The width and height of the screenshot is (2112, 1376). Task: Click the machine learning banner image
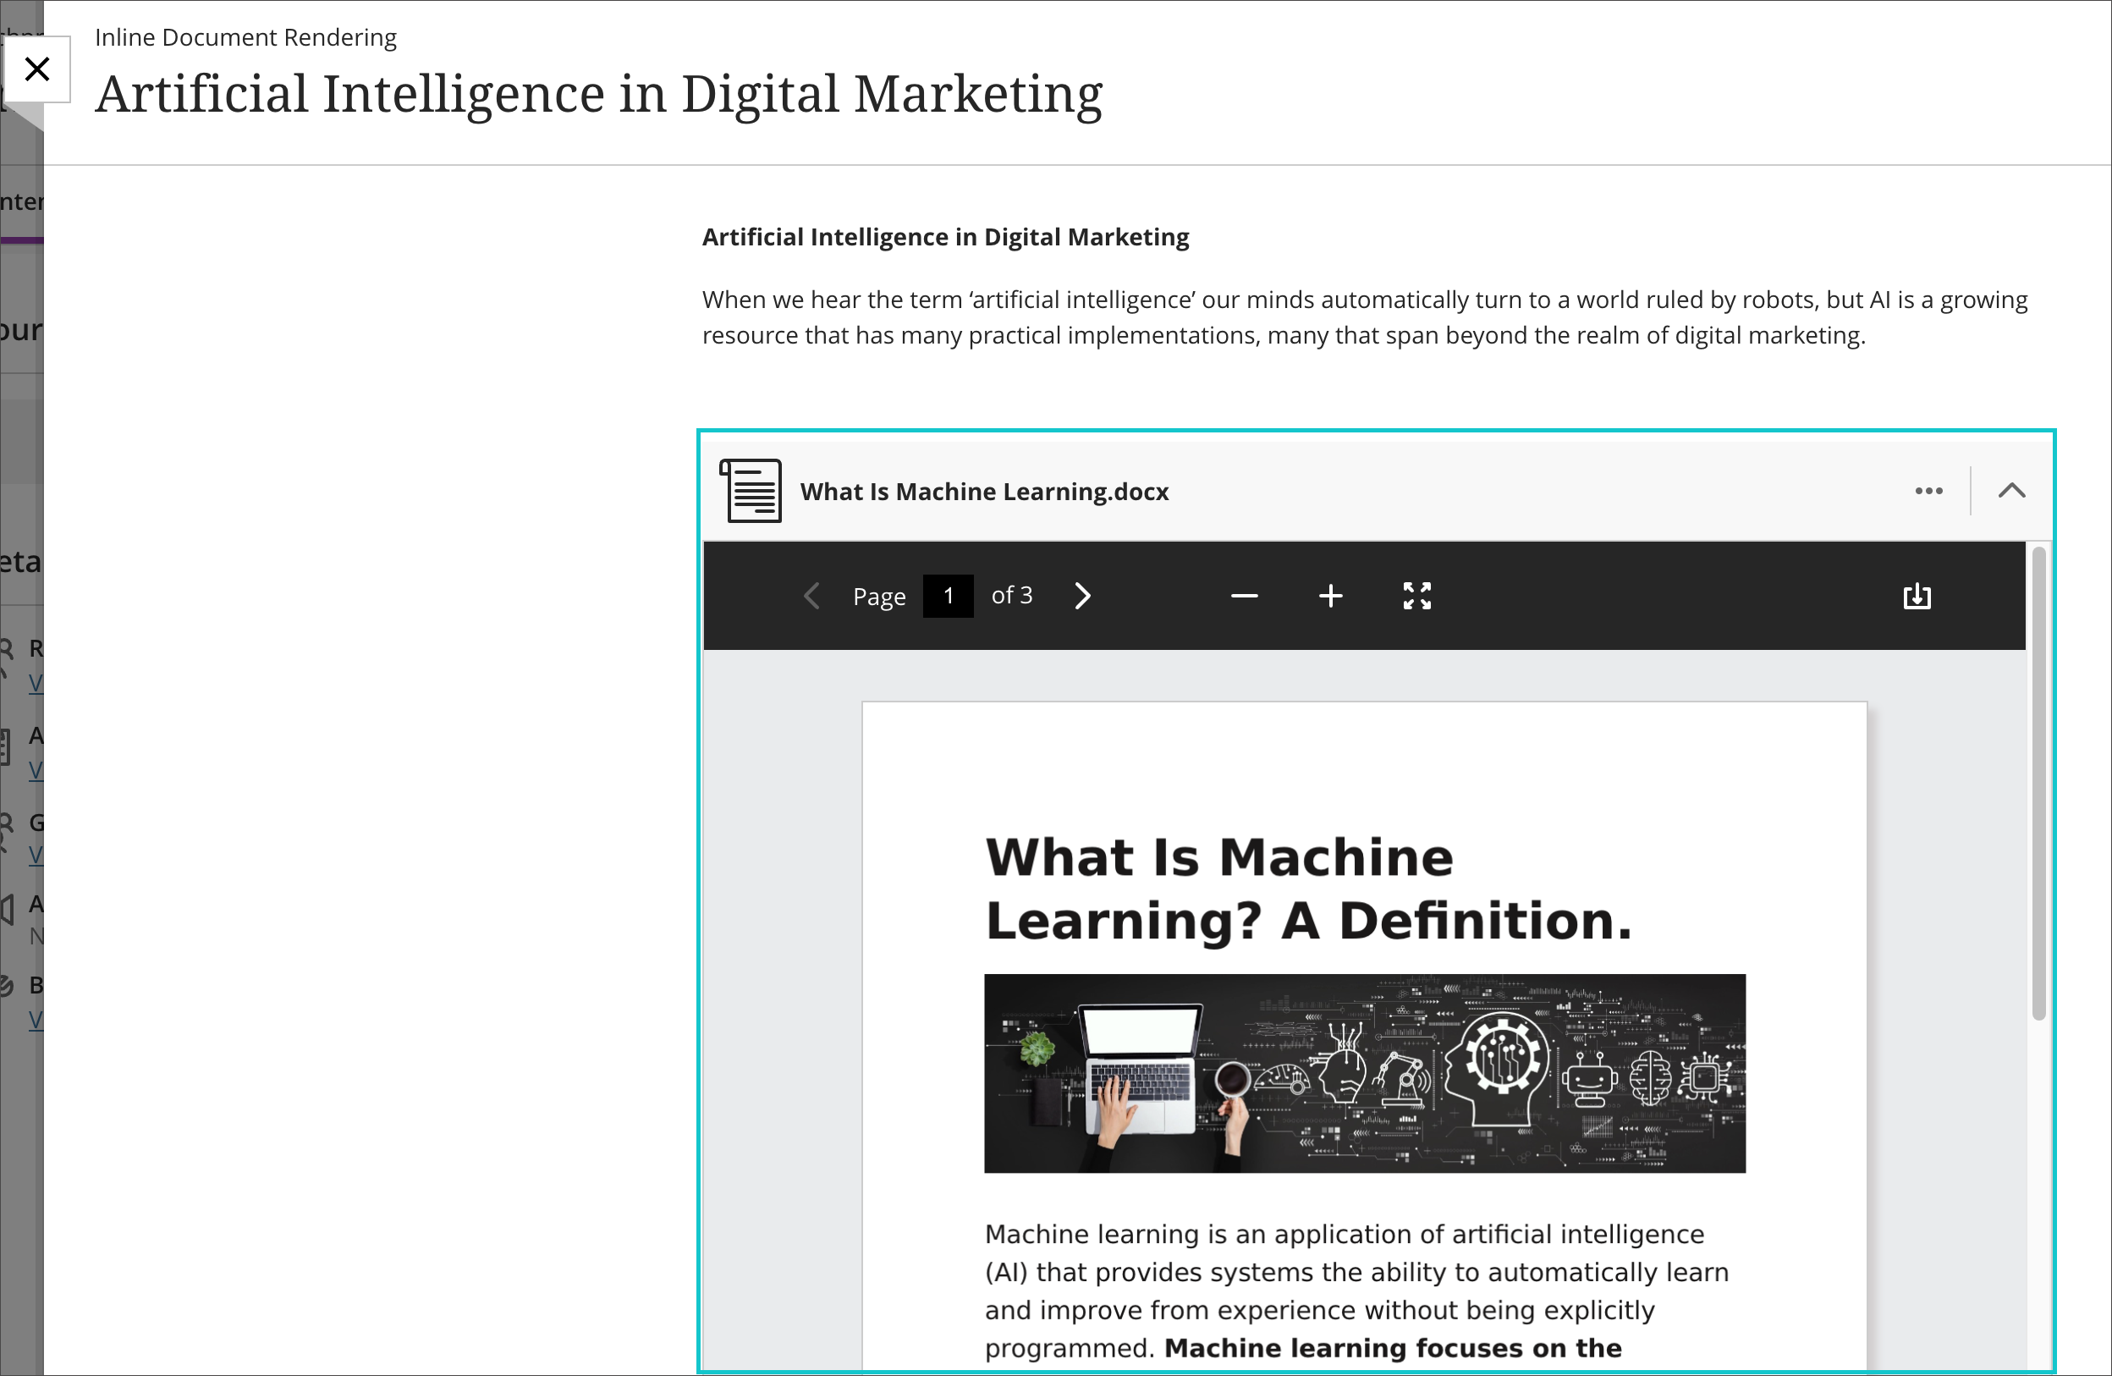(x=1364, y=1073)
